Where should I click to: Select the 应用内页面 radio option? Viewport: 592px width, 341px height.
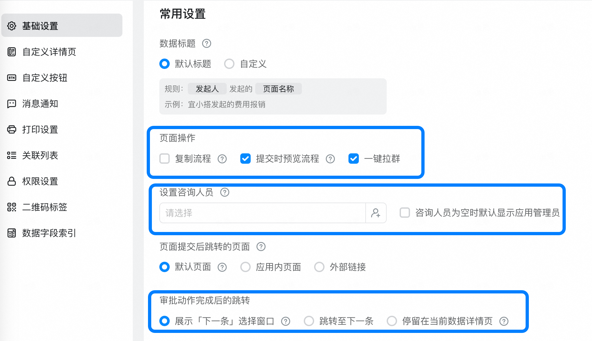click(245, 267)
